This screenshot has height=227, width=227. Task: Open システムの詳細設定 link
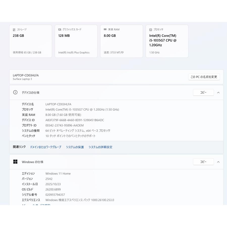click(100, 147)
